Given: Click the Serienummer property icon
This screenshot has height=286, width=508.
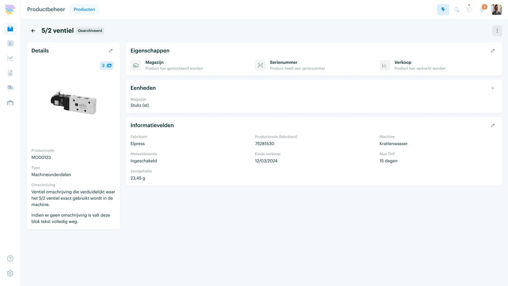Looking at the screenshot, I should click(x=260, y=65).
